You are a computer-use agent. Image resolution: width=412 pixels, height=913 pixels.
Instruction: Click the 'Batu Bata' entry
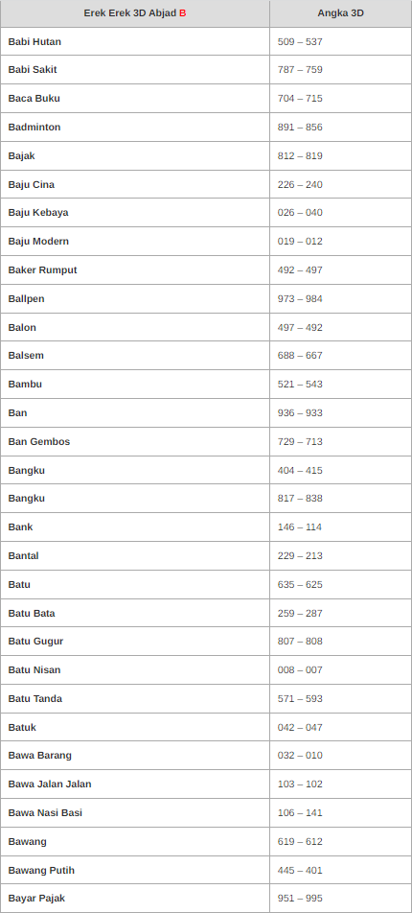click(32, 613)
